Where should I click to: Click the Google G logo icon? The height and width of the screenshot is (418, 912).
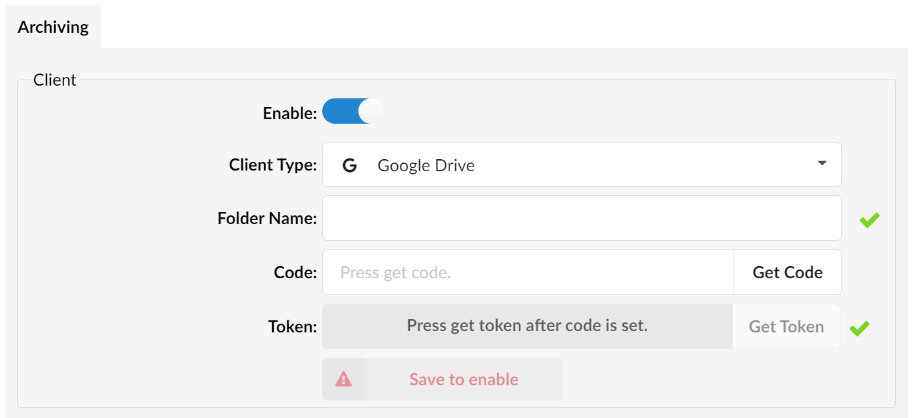point(349,165)
